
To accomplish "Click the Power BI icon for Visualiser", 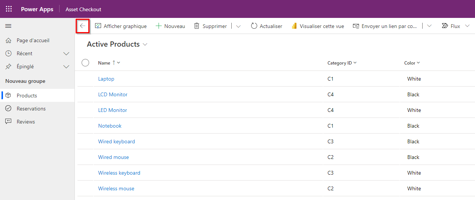I will click(x=294, y=26).
